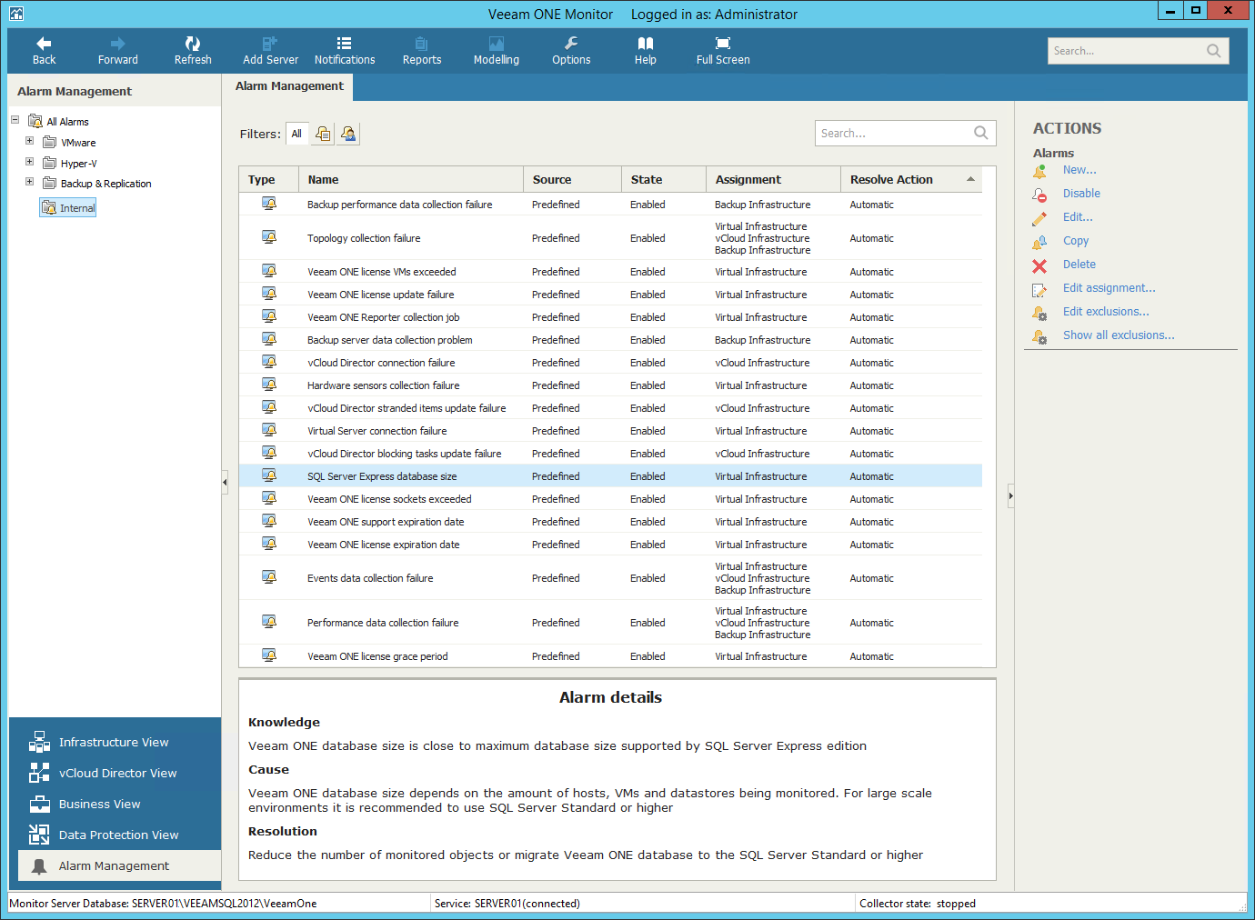This screenshot has width=1255, height=920.
Task: Click the Forward navigation arrow
Action: [117, 43]
